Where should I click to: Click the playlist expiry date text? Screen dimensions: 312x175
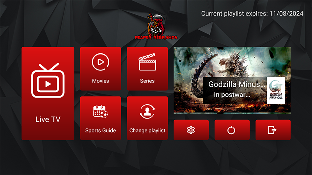(x=252, y=14)
